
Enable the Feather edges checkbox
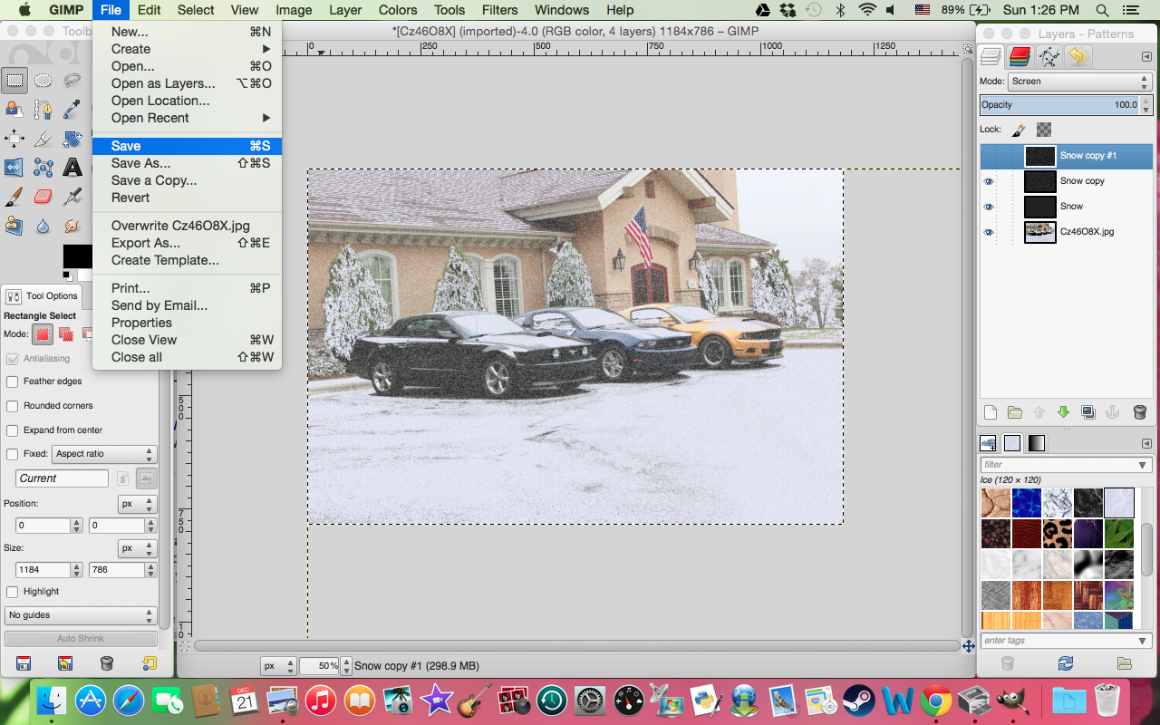[12, 381]
